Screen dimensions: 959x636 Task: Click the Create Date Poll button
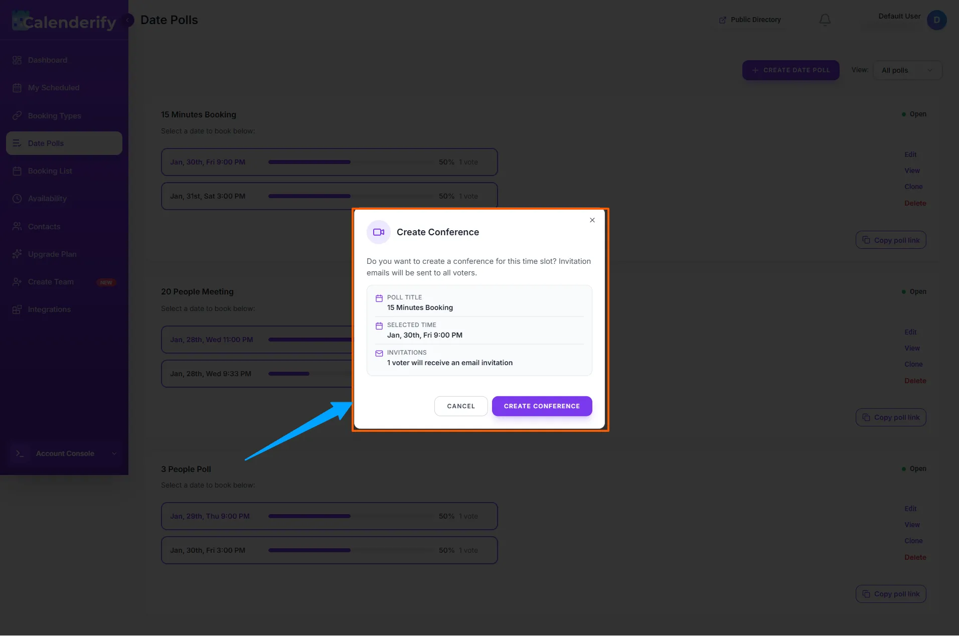790,70
